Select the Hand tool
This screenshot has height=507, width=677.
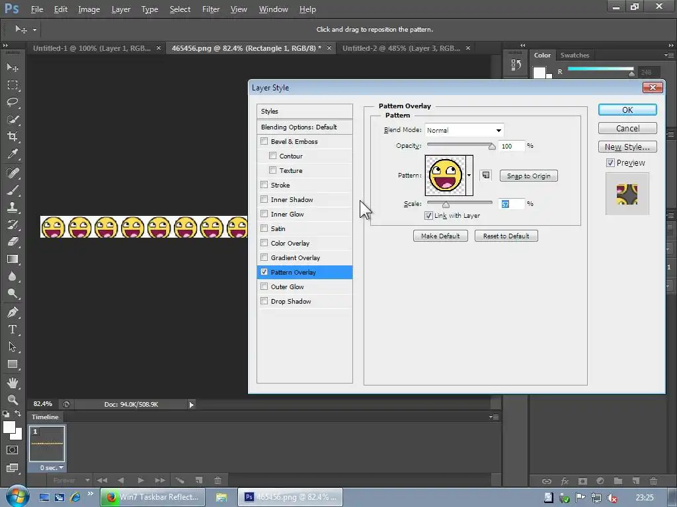13,382
